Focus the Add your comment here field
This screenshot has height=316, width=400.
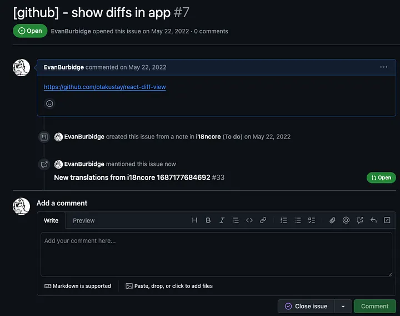(216, 254)
